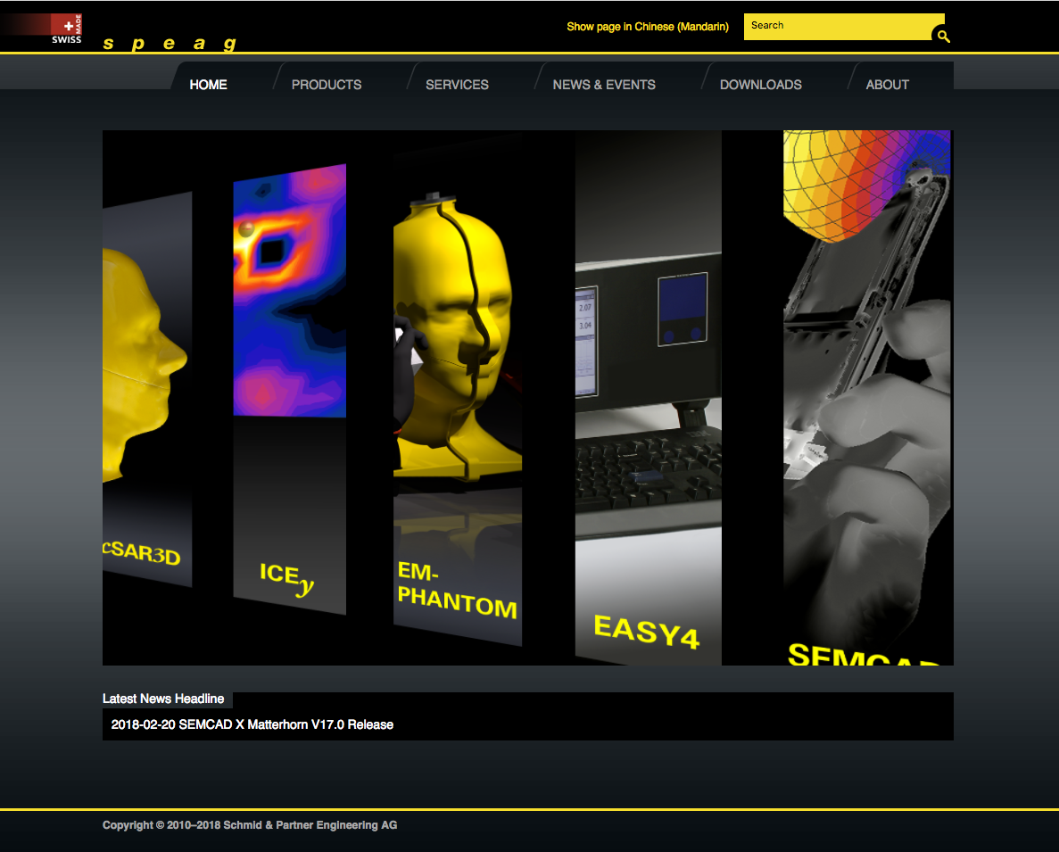This screenshot has height=852, width=1059.
Task: Click the Schmid & Partner copyright text
Action: click(x=250, y=825)
